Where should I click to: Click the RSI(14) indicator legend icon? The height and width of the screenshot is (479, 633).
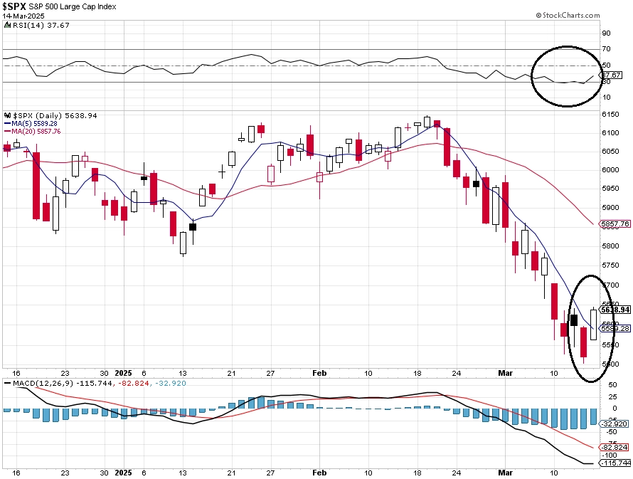pyautogui.click(x=8, y=25)
